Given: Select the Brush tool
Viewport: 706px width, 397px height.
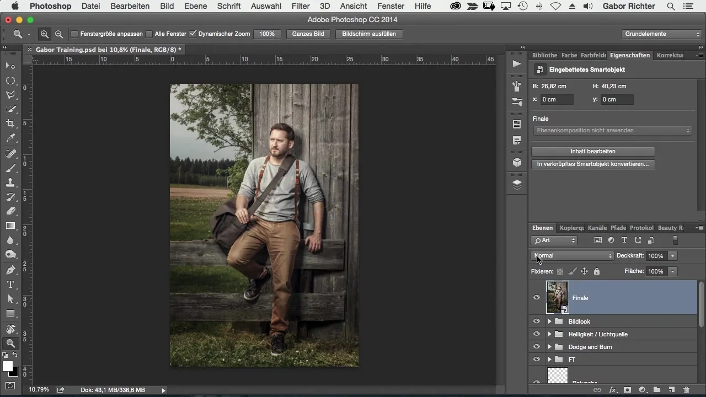Looking at the screenshot, I should 10,168.
